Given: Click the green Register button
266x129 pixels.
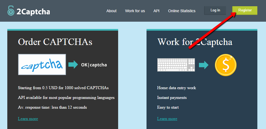Looking at the screenshot, I should (x=245, y=10).
